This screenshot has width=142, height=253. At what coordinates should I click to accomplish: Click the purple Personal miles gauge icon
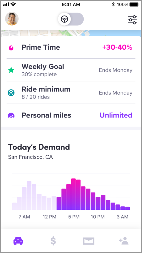tap(11, 115)
